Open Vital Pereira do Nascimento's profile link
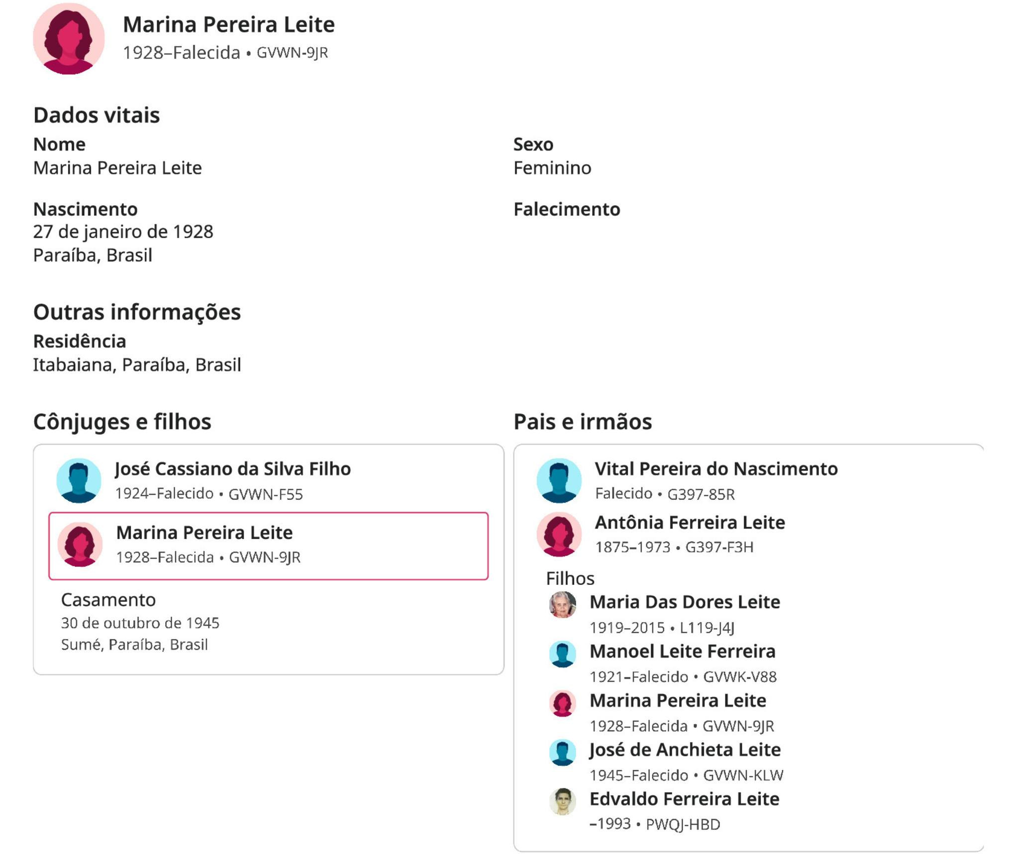Viewport: 1019px width, 854px height. point(716,469)
